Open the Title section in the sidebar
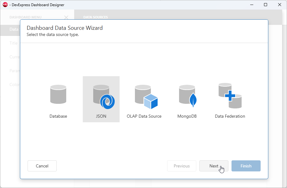 click(13, 43)
